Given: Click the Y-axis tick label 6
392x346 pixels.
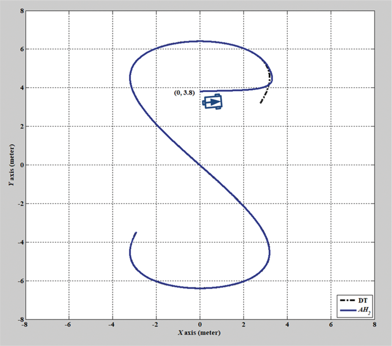Looking at the screenshot, I should pos(22,49).
